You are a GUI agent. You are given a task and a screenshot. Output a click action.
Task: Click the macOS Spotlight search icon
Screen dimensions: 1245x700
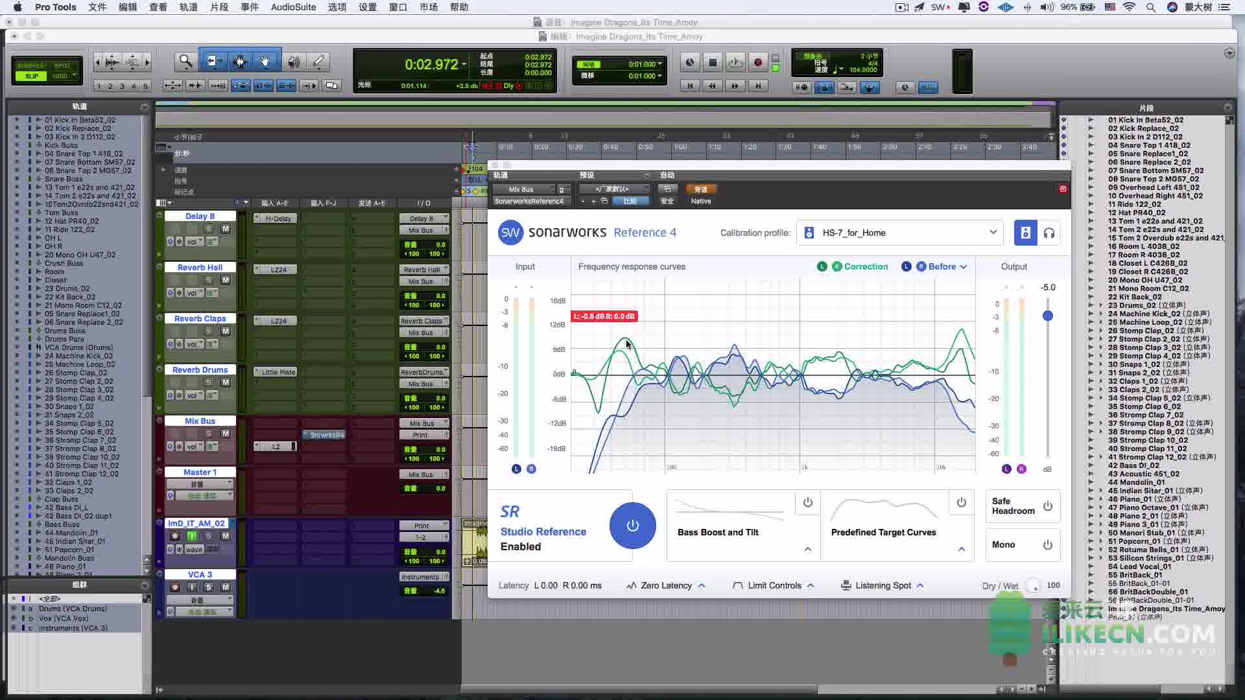(1150, 7)
